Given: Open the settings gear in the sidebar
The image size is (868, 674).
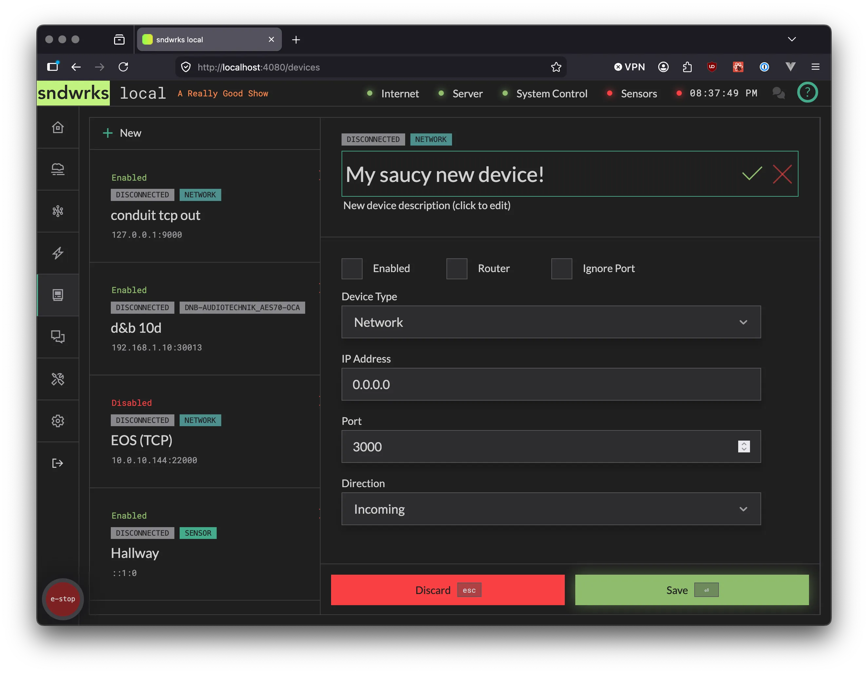Looking at the screenshot, I should click(x=58, y=421).
